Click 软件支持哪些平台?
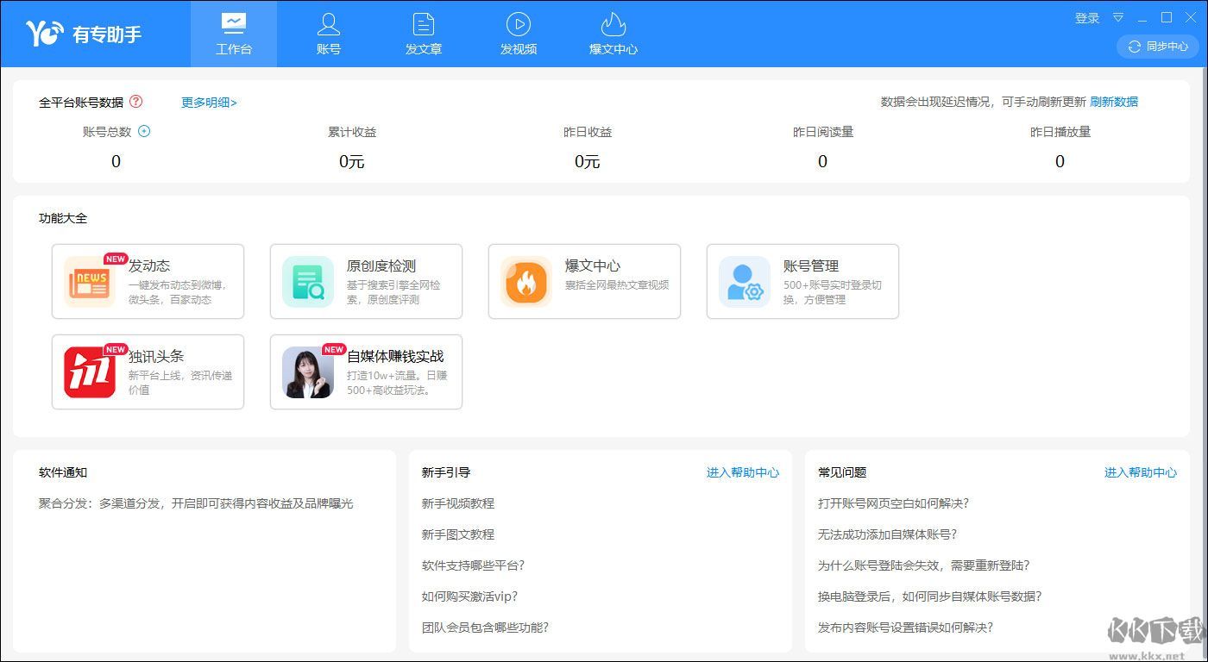Screen dimensions: 1208x662 [474, 565]
